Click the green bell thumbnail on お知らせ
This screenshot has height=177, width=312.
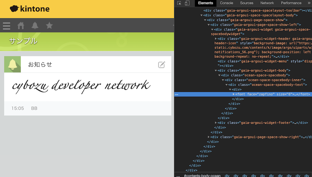[x=12, y=64]
